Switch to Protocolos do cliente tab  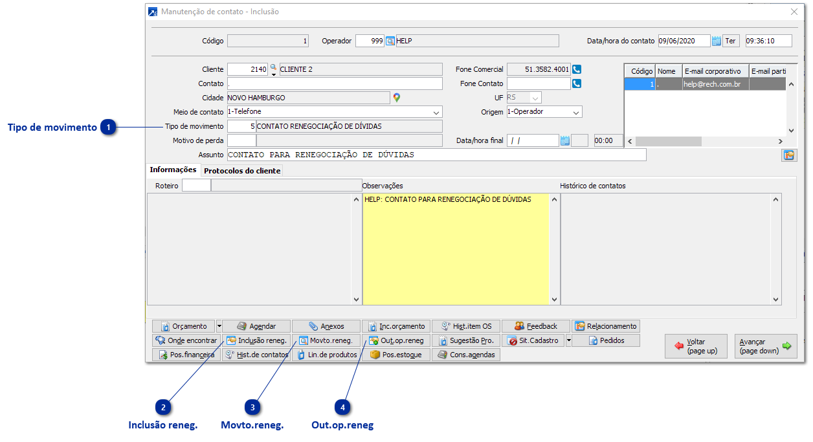coord(242,171)
